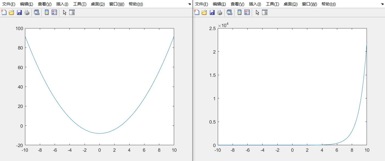Viewport: 385px width, 161px height.
Task: Print the figure from right window toolbar
Action: [220, 12]
